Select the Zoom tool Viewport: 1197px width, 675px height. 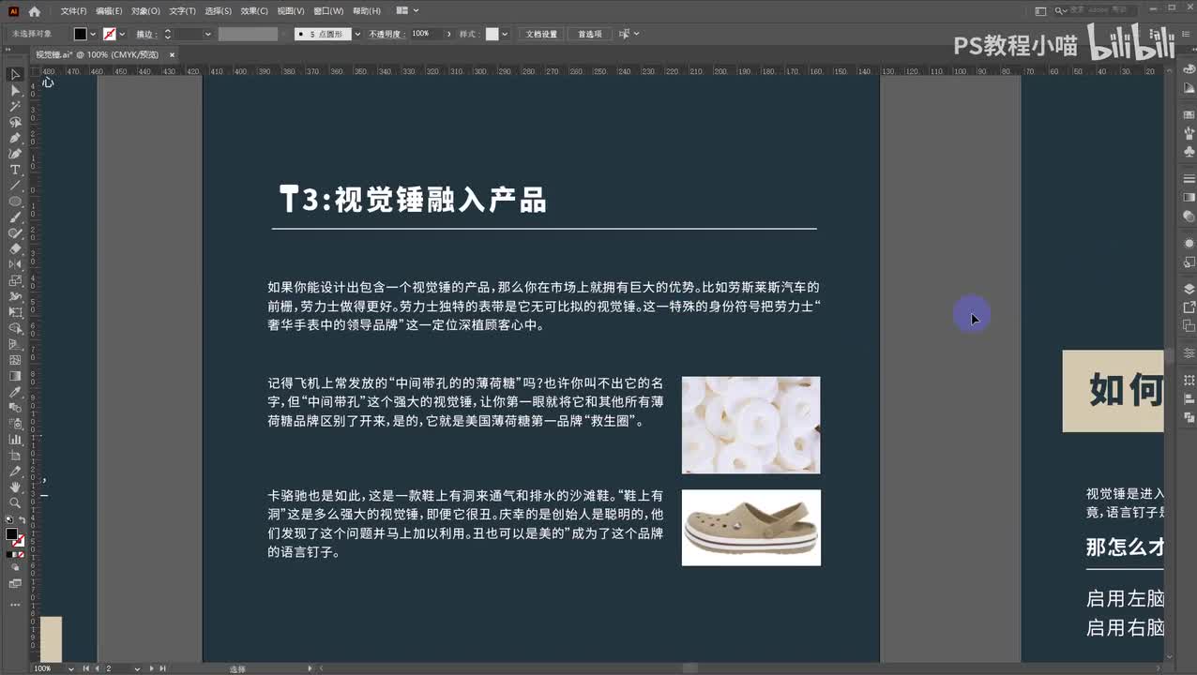pos(15,502)
